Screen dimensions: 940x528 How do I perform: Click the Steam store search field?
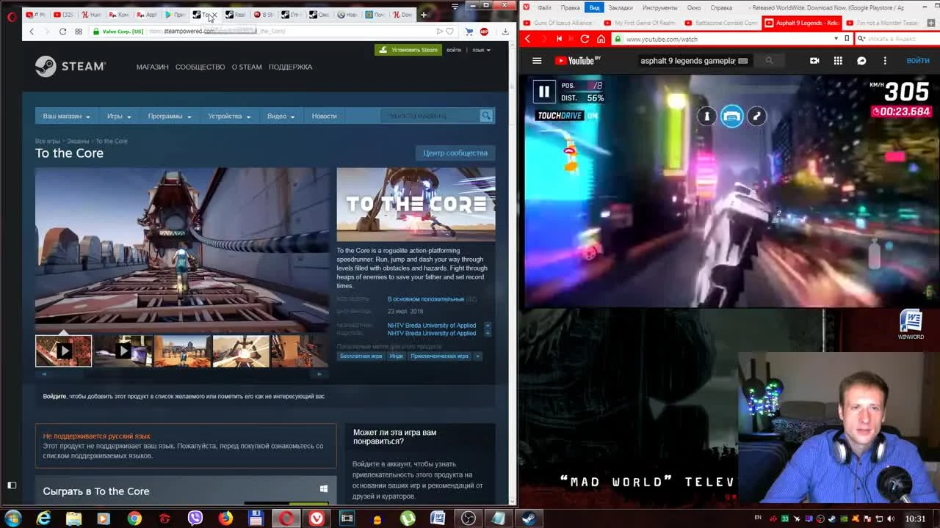click(x=430, y=116)
